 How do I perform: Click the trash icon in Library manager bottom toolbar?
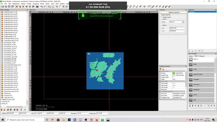pos(21,110)
